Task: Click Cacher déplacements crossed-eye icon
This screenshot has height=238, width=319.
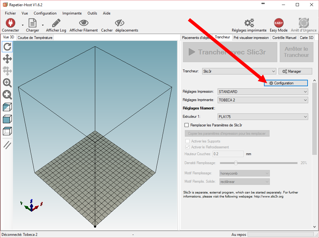Action: click(119, 23)
